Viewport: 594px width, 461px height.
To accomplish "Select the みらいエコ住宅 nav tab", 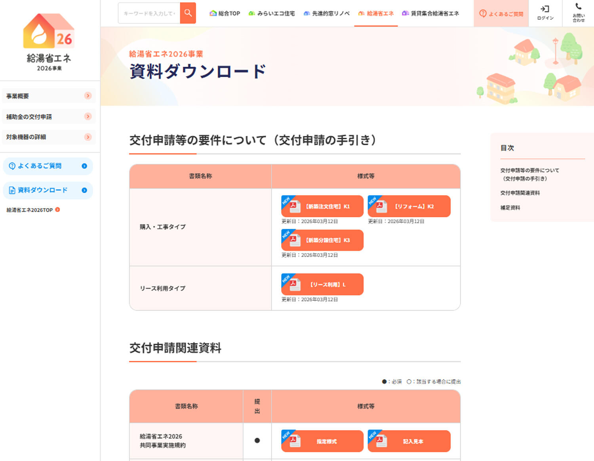I will point(272,13).
